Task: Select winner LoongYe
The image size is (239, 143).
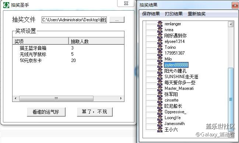Action: (x=173, y=118)
